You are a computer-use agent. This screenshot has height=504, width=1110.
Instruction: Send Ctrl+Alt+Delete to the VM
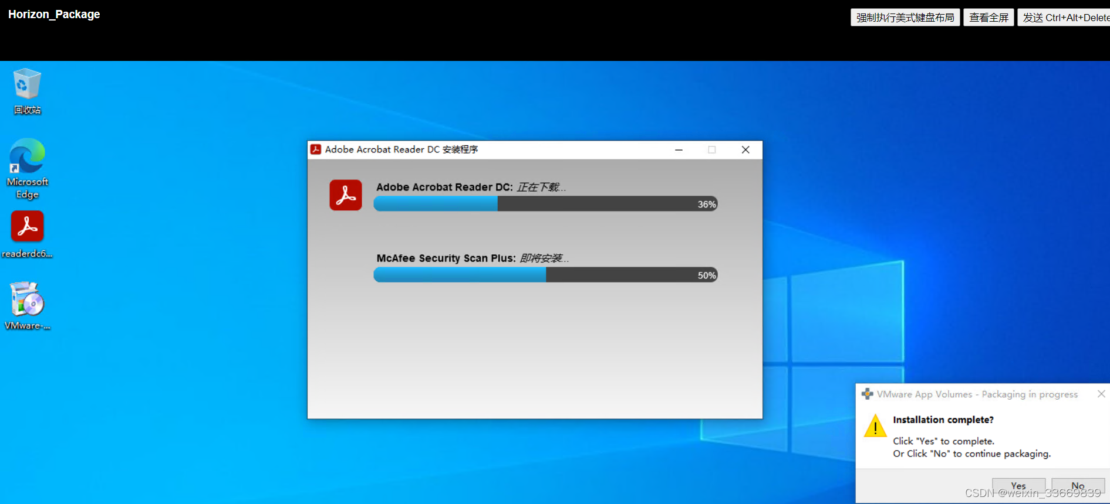(x=1064, y=18)
